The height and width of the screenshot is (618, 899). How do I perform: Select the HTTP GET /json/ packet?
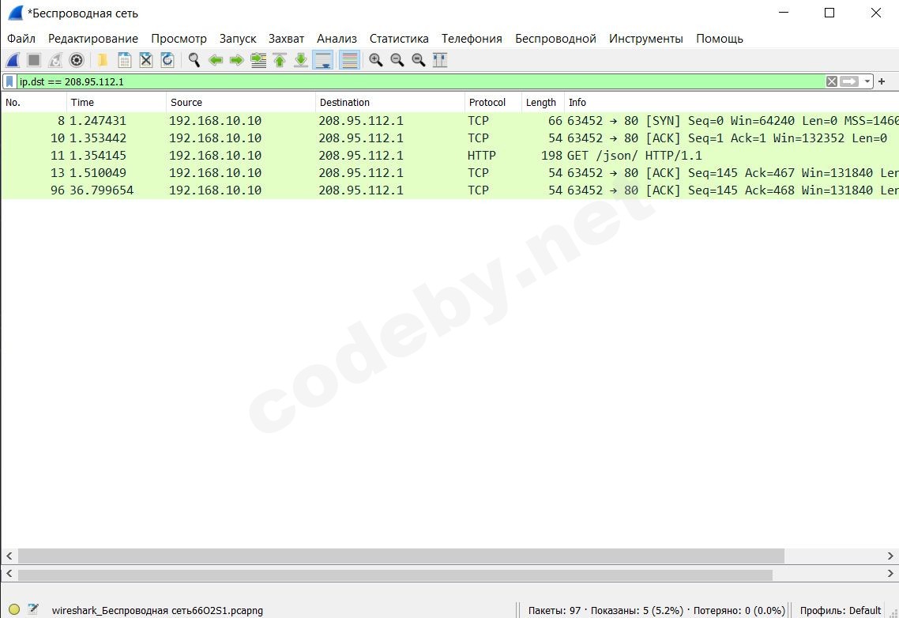click(x=449, y=156)
